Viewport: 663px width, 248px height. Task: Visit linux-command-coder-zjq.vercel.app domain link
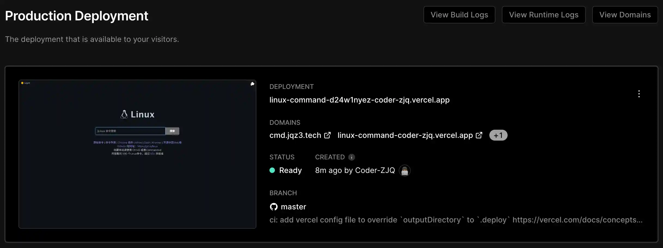pyautogui.click(x=405, y=135)
